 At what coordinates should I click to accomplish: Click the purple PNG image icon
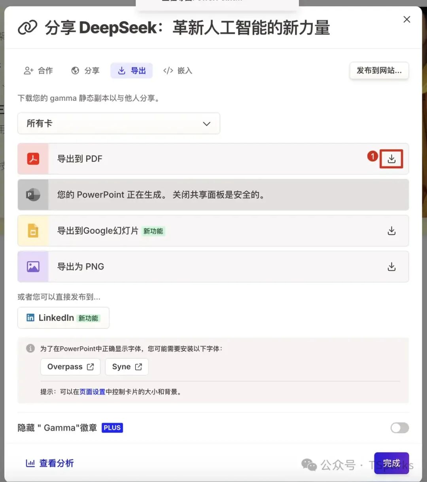click(x=33, y=267)
